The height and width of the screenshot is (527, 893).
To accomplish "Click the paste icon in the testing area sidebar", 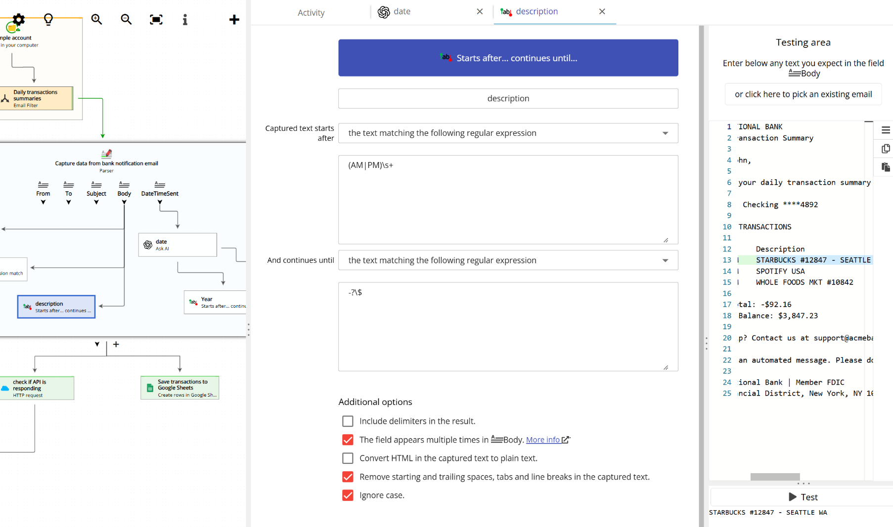I will tap(886, 167).
